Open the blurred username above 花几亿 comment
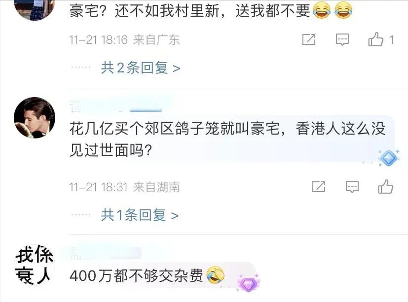The image size is (408, 302). (116, 106)
